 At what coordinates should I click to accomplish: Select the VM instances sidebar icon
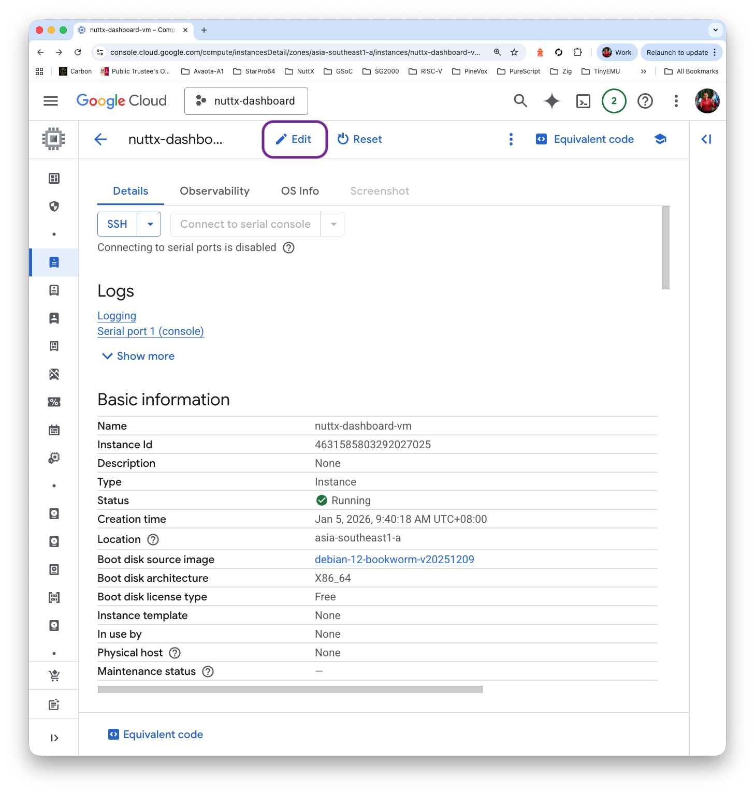[54, 262]
